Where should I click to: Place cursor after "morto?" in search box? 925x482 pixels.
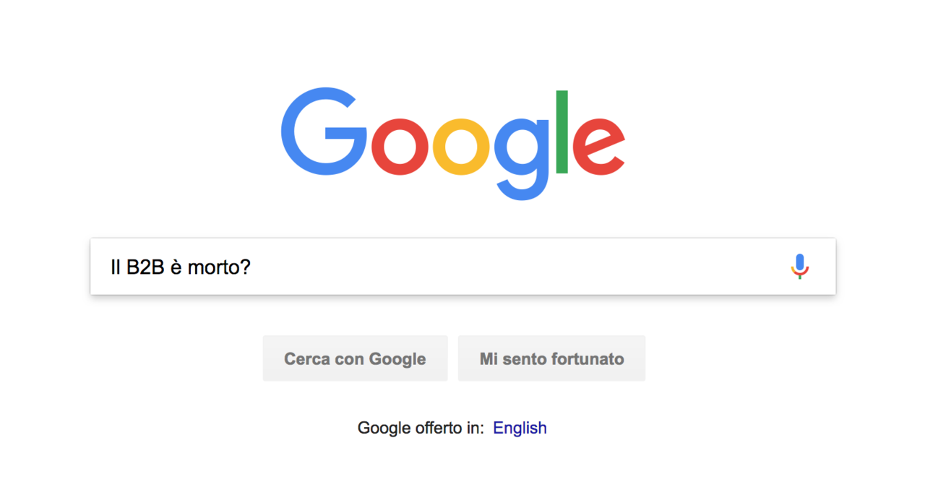pos(252,267)
